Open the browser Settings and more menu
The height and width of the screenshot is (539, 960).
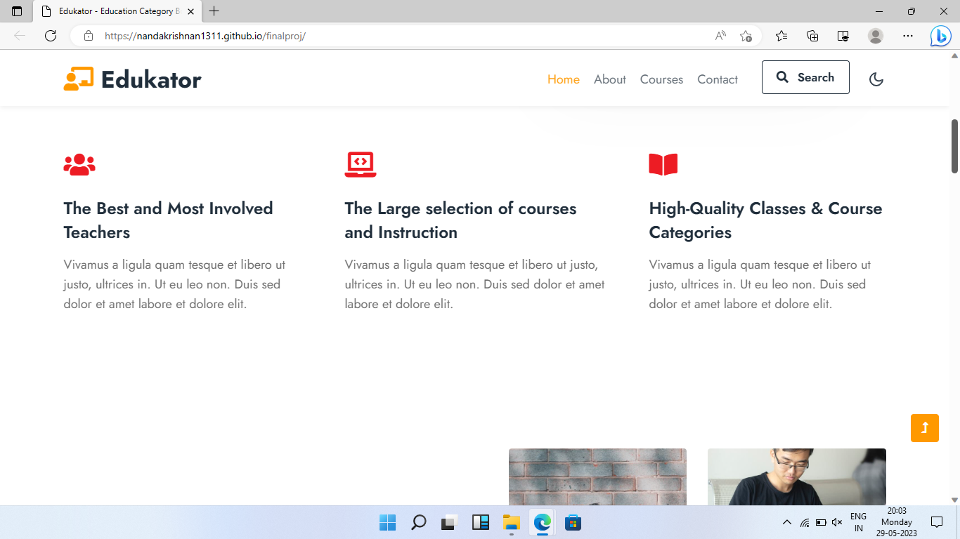coord(908,35)
